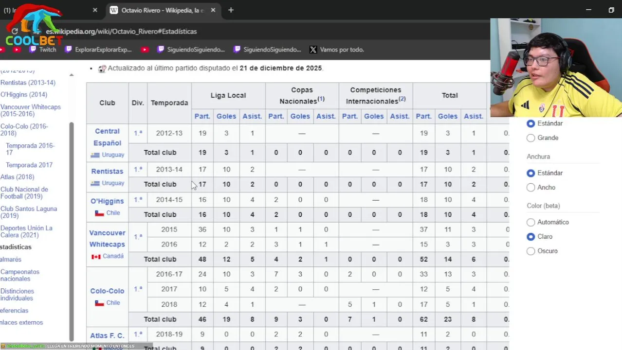Click the Twitch bookmark icon
This screenshot has height=350, width=622.
33,50
